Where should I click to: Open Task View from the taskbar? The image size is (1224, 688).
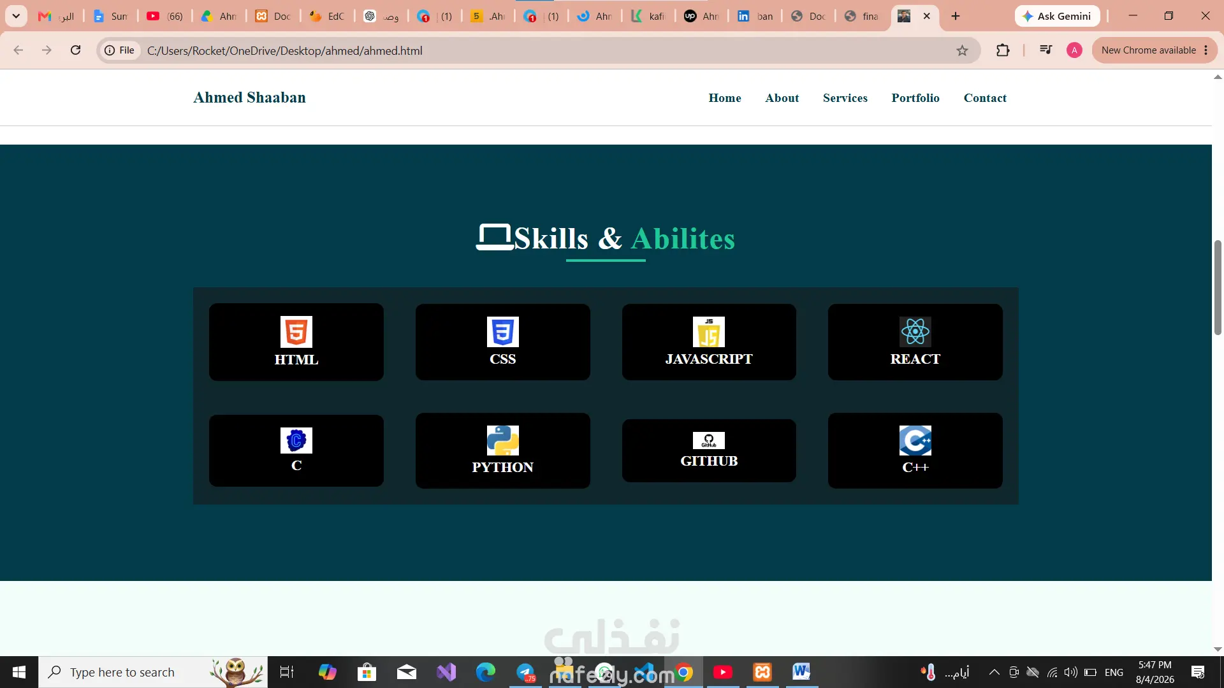[287, 672]
